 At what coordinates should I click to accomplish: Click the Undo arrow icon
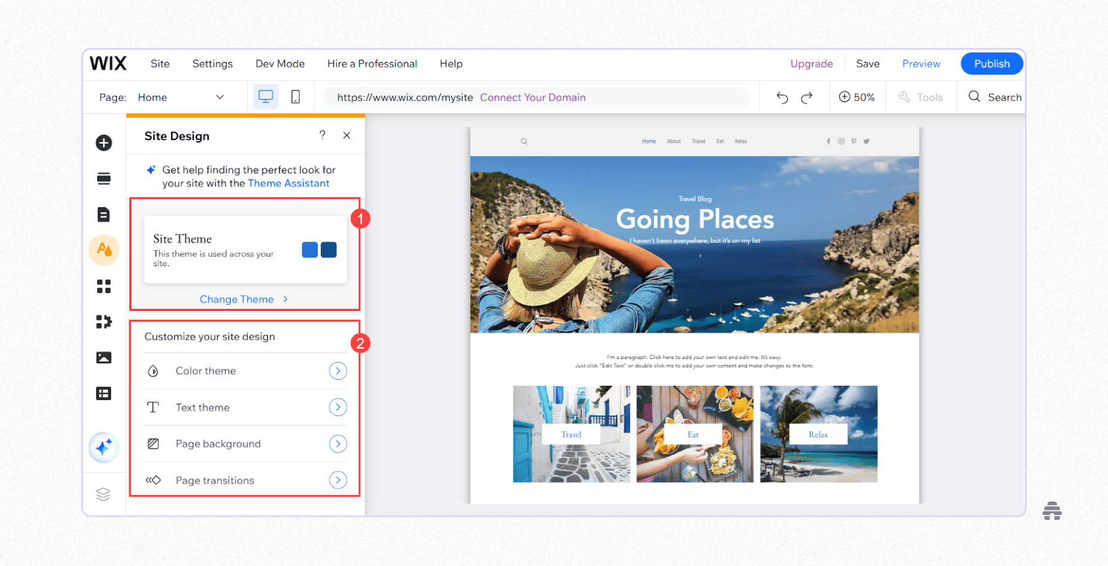(782, 97)
